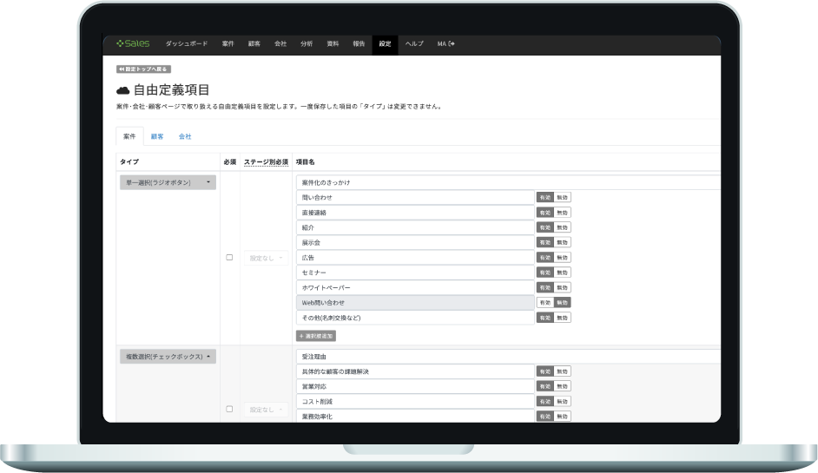Click the cloud icon beside 自由定義項目 heading

[122, 90]
